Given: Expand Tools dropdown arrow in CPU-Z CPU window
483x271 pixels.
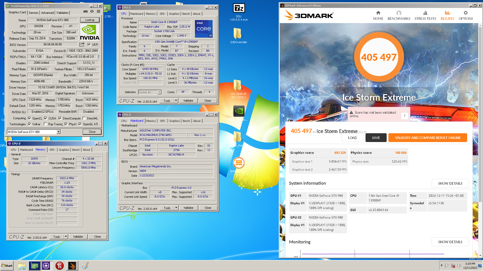Looking at the screenshot, I should click(x=176, y=101).
